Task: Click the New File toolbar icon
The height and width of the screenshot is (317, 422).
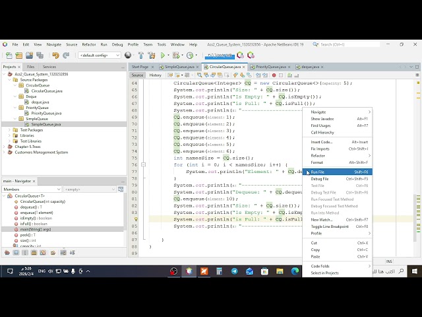Action: [x=9, y=55]
